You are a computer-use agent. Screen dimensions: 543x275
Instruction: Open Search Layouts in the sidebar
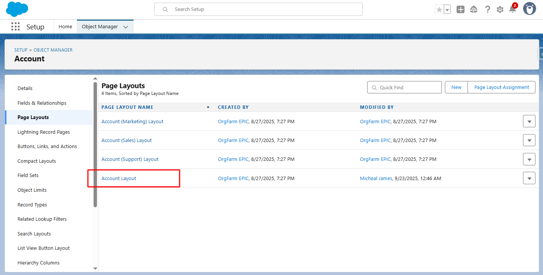34,234
